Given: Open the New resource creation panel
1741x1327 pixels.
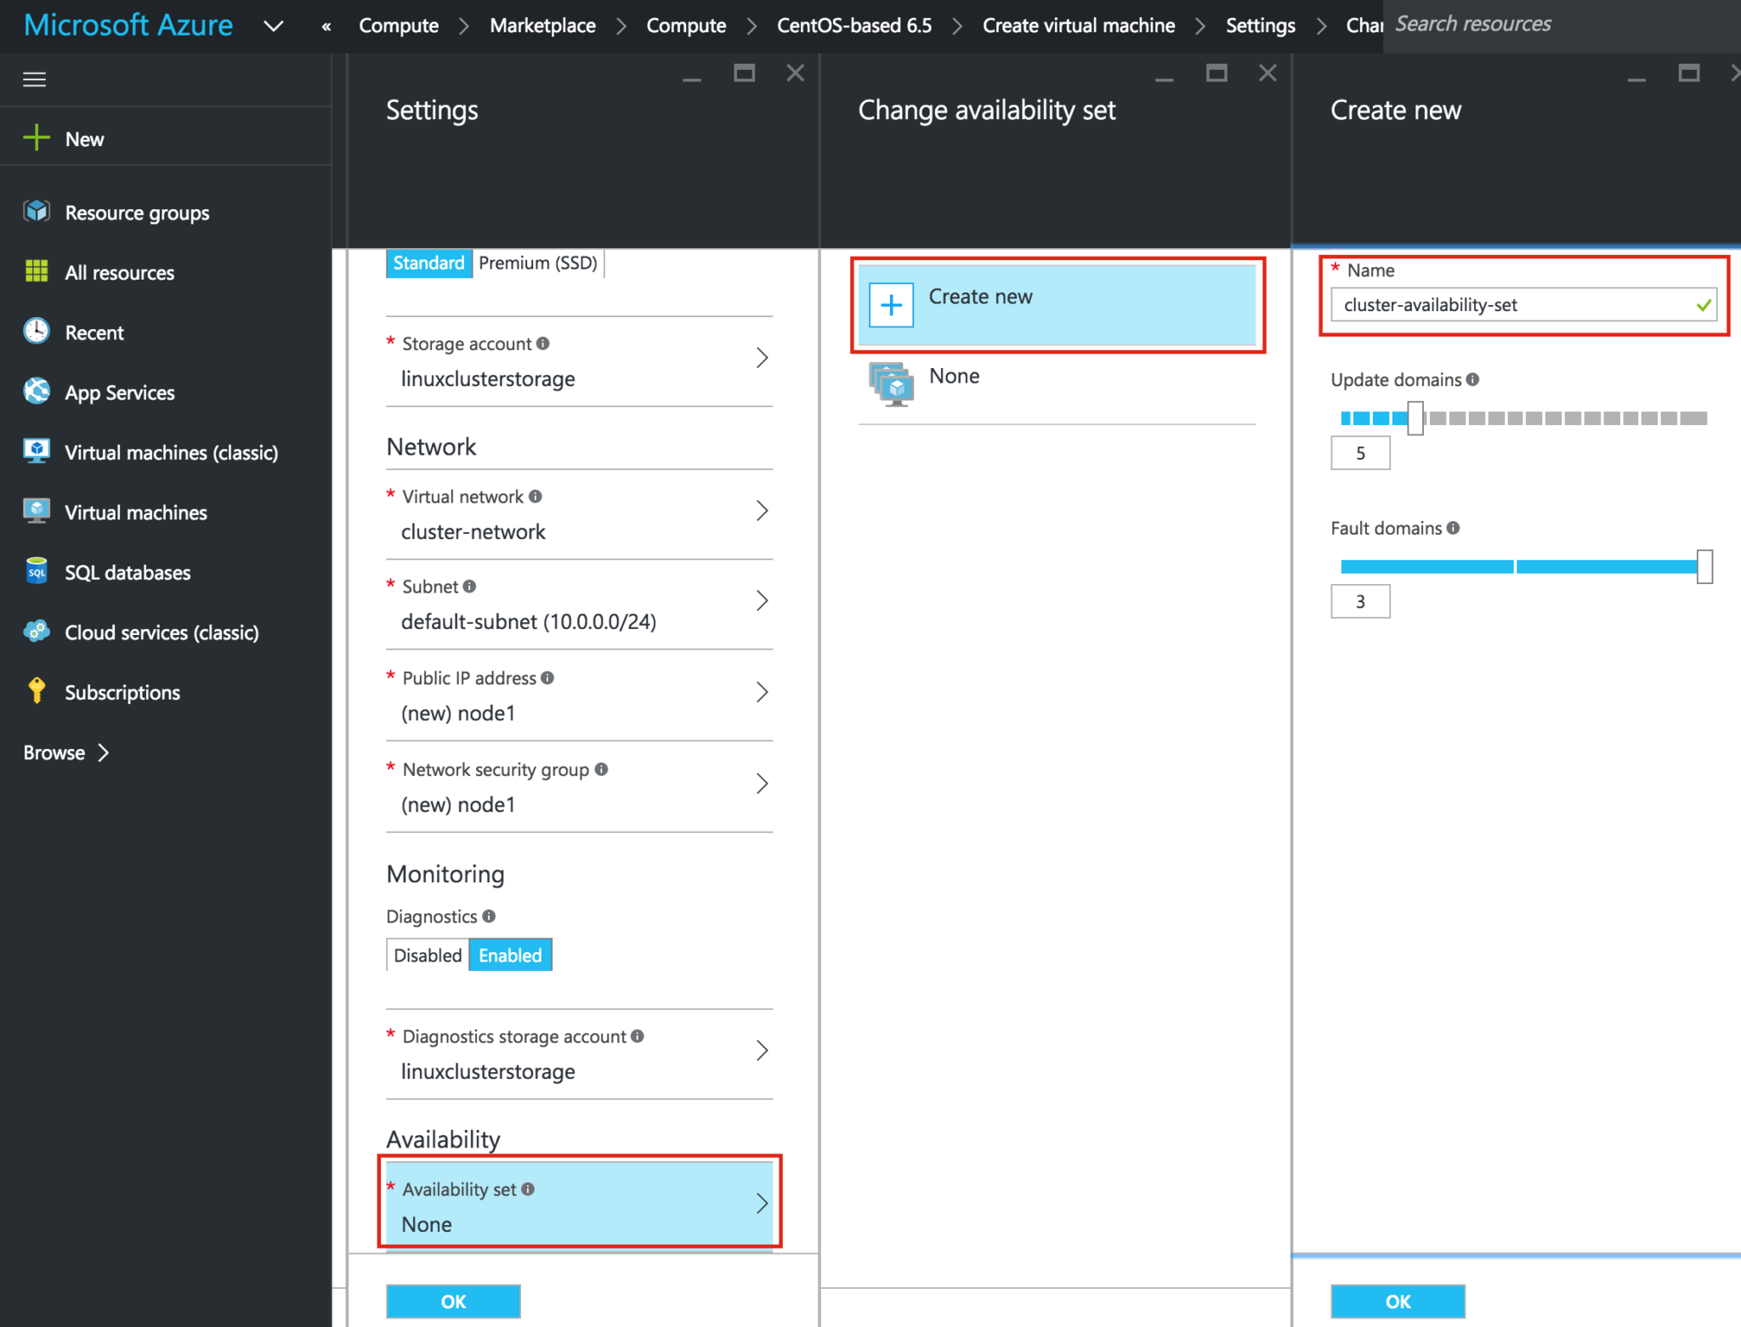Looking at the screenshot, I should pos(83,138).
